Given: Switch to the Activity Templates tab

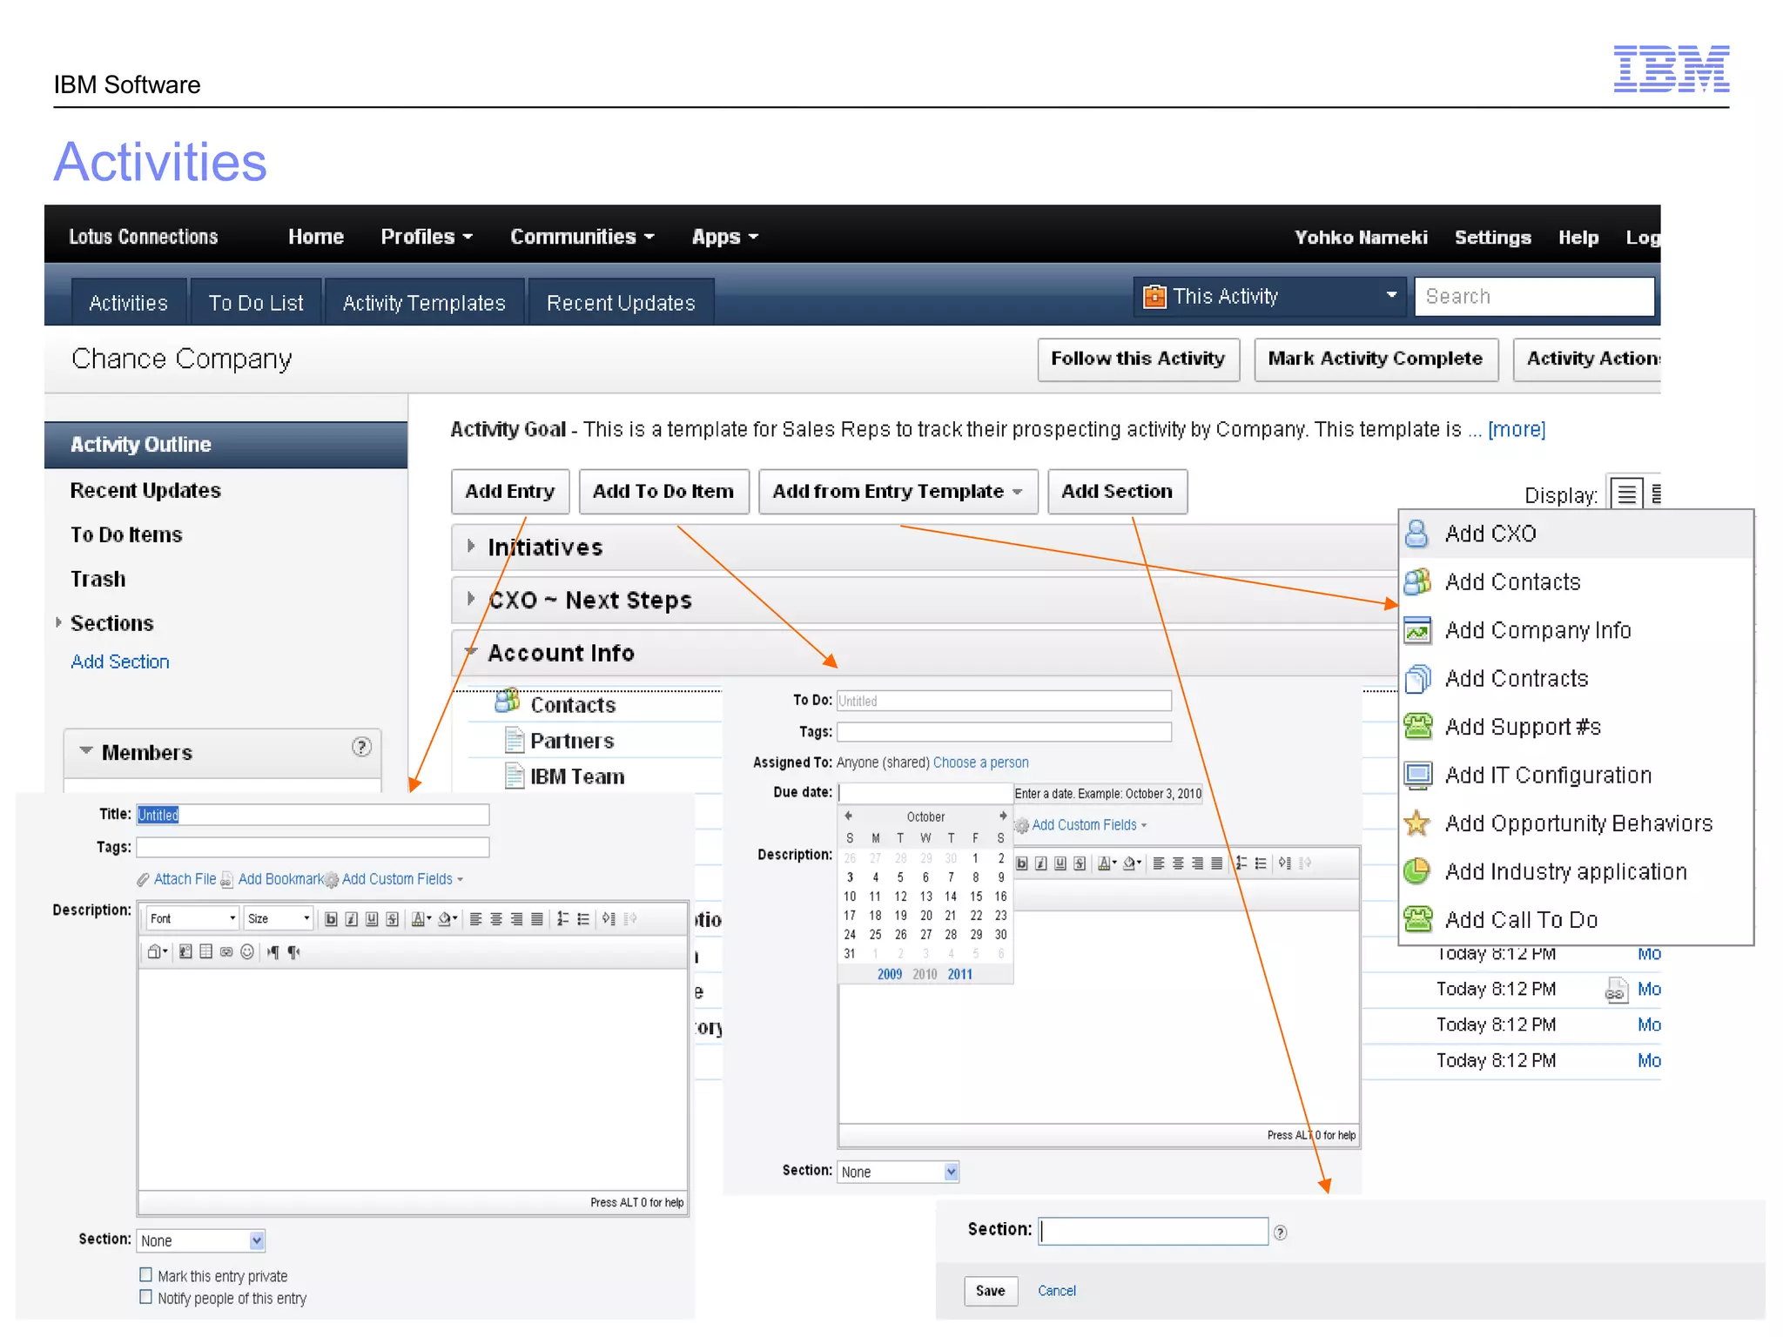Looking at the screenshot, I should coord(424,303).
